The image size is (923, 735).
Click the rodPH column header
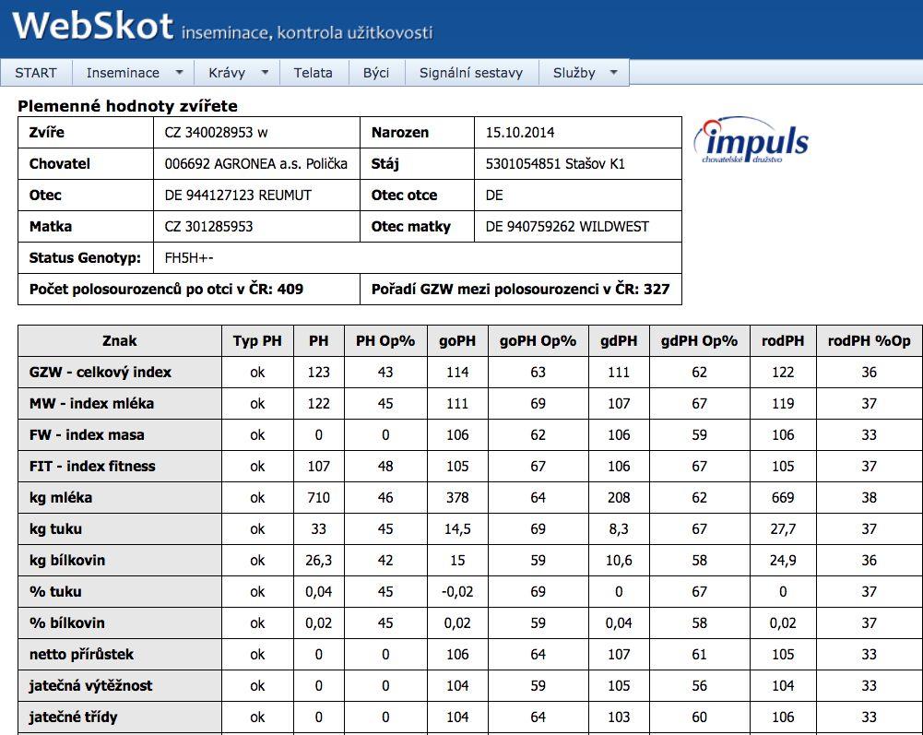click(x=783, y=340)
